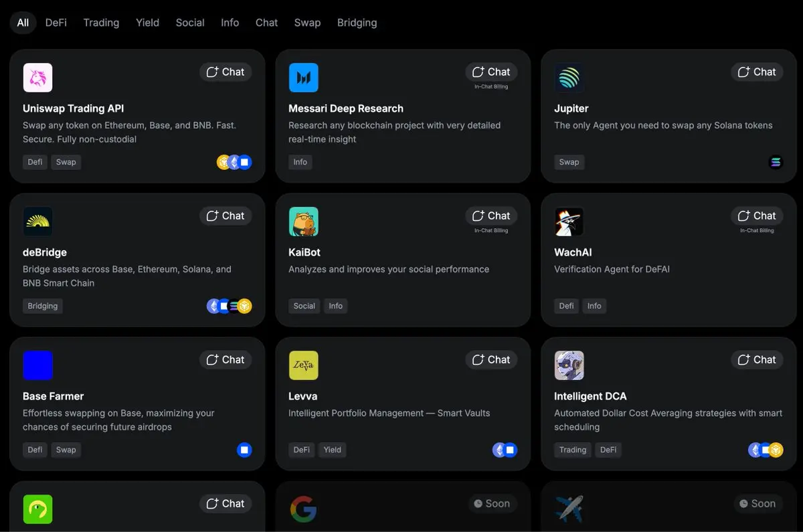This screenshot has height=532, width=803.
Task: Click Trading tag on Intelligent DCA card
Action: [573, 450]
